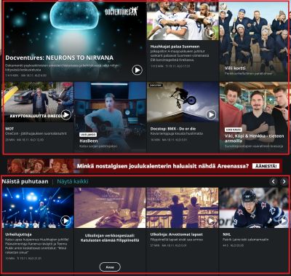The height and width of the screenshot is (276, 291).
Task: Open the Docventures: NEURONS TO NIRVANA title
Action: click(x=60, y=58)
